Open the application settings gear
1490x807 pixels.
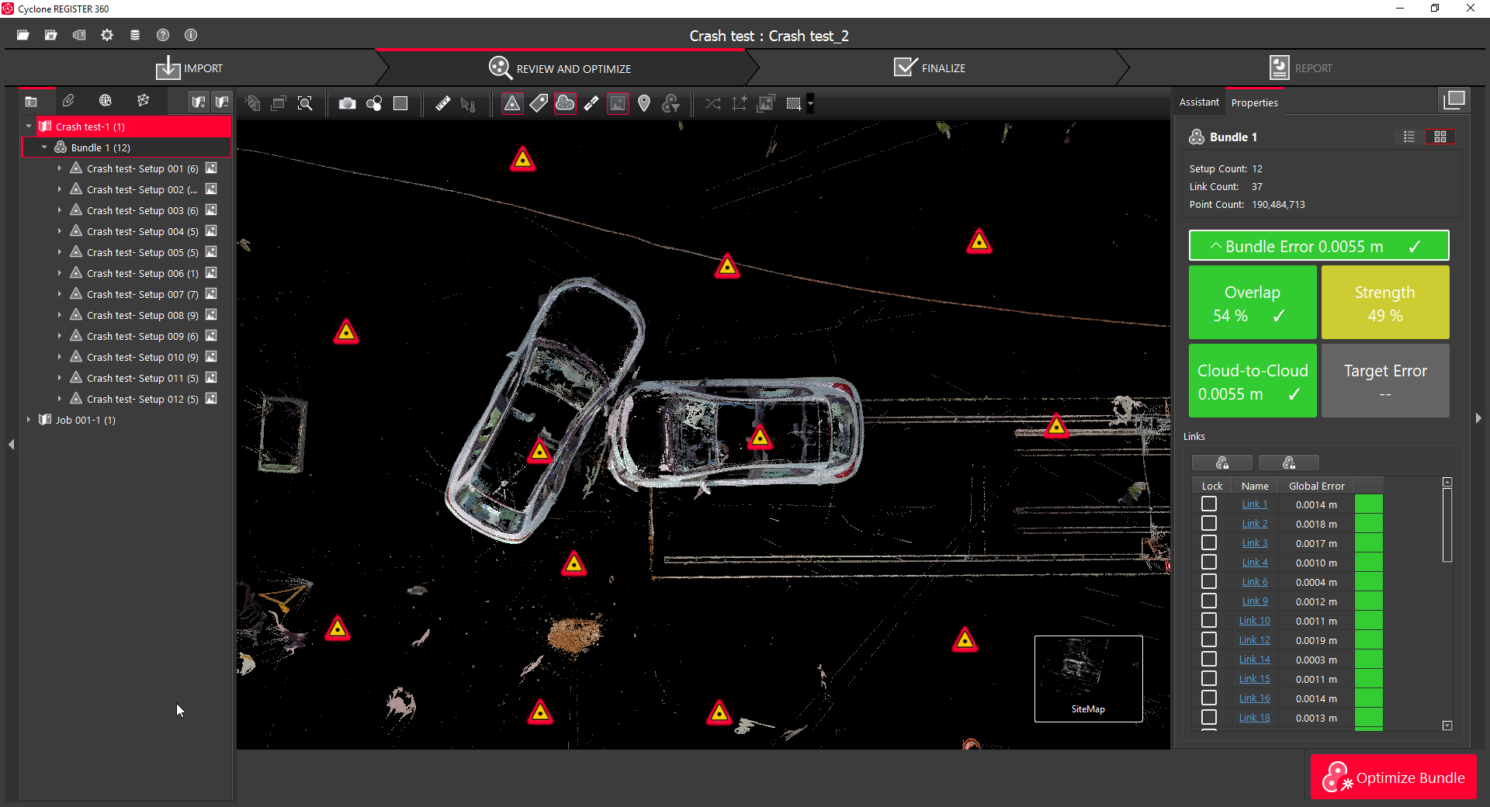107,35
